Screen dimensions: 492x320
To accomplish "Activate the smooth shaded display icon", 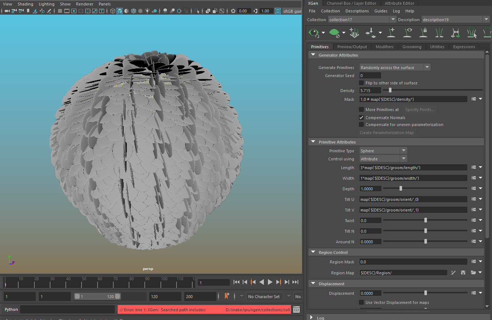I will 120,11.
